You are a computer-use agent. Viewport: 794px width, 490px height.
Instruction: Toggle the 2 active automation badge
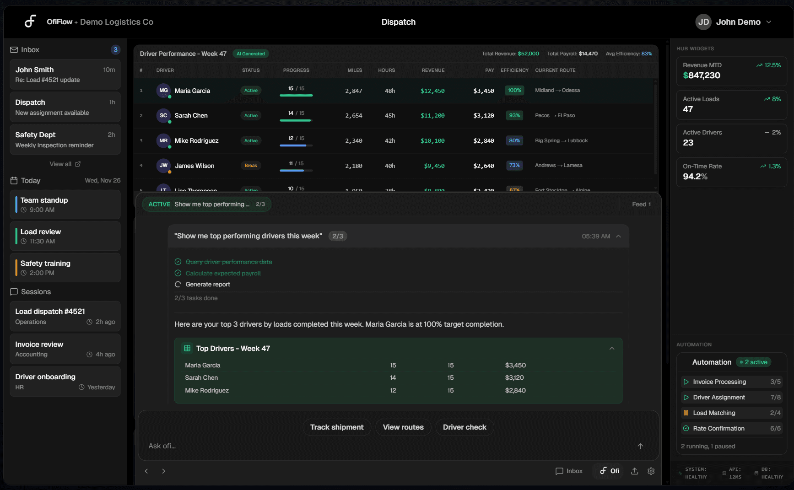pos(754,362)
